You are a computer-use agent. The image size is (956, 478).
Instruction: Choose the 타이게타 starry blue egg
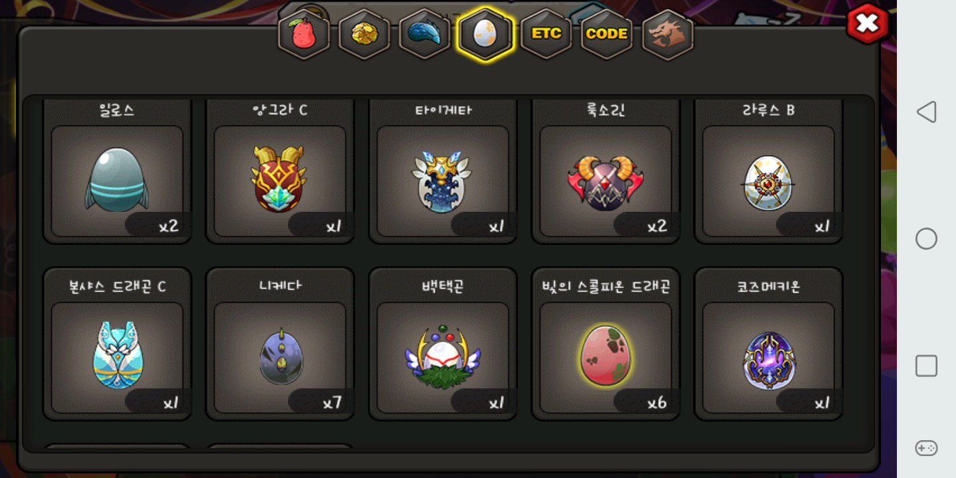(x=443, y=172)
